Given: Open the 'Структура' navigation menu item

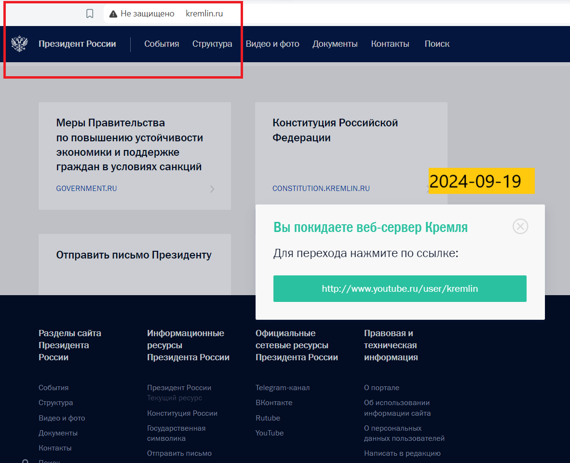Looking at the screenshot, I should [212, 44].
